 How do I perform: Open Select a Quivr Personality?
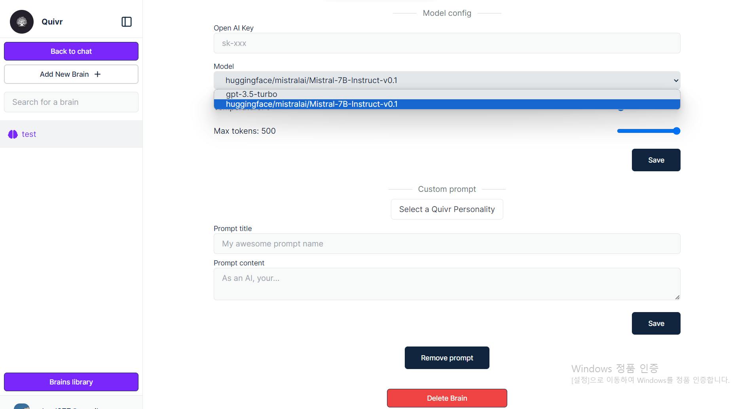click(x=447, y=209)
